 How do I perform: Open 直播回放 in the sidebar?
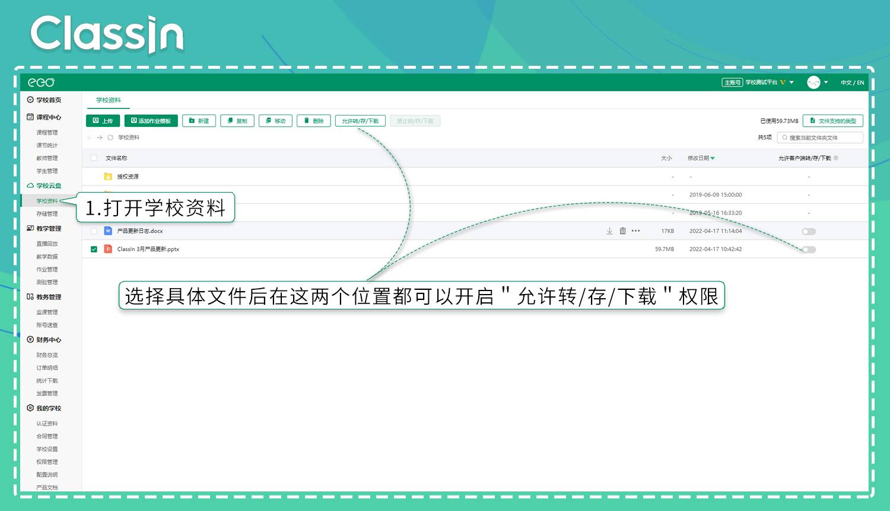click(47, 244)
